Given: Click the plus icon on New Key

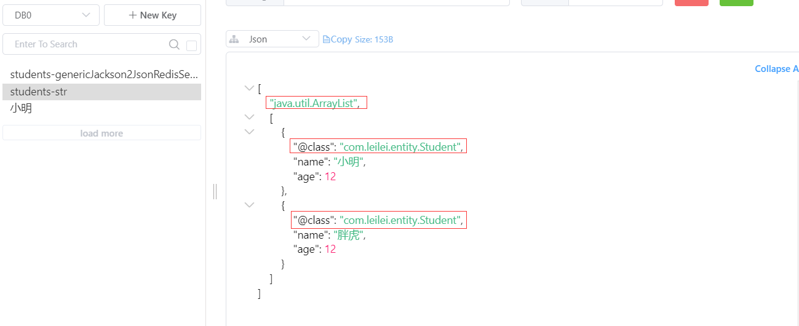Looking at the screenshot, I should 133,15.
